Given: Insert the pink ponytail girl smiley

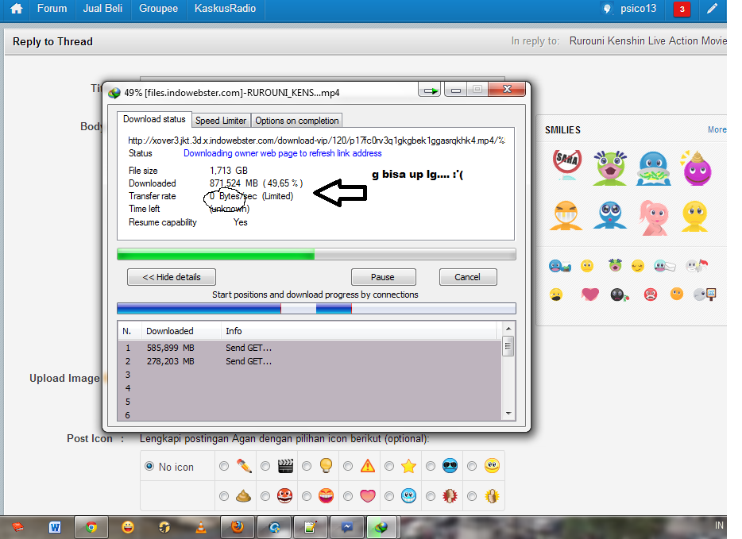Looking at the screenshot, I should [x=654, y=218].
